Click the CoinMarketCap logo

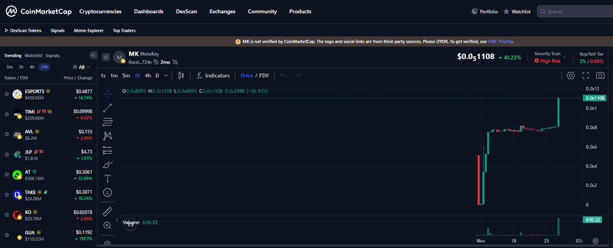click(x=38, y=11)
